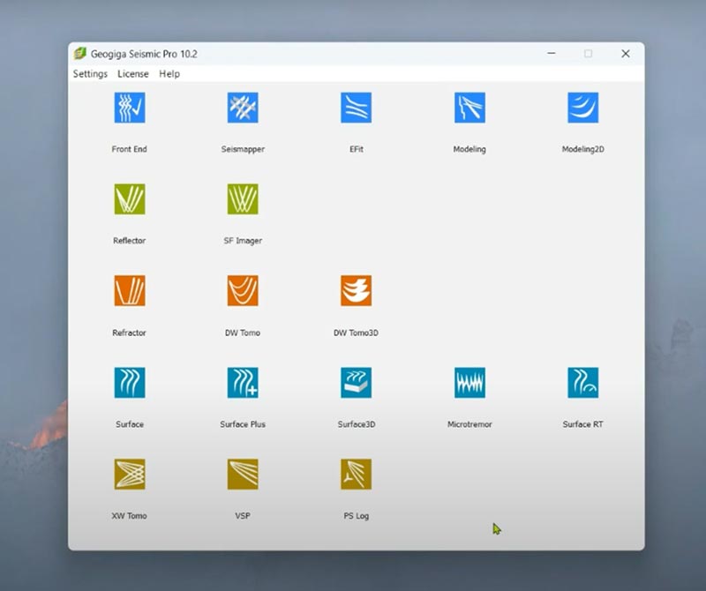The image size is (706, 591).
Task: Click the "DW Tomo3D" label text
Action: point(357,333)
